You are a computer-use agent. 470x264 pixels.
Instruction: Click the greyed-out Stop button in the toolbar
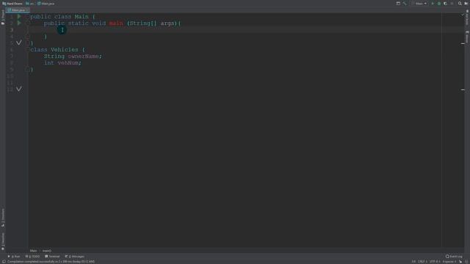452,4
